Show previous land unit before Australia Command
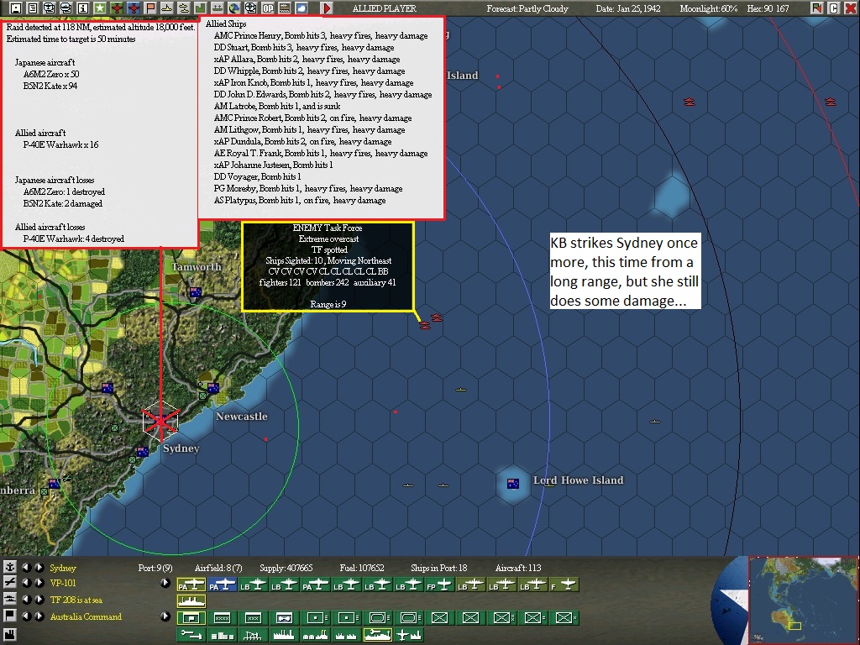Screen dimensions: 860x645 (26, 616)
